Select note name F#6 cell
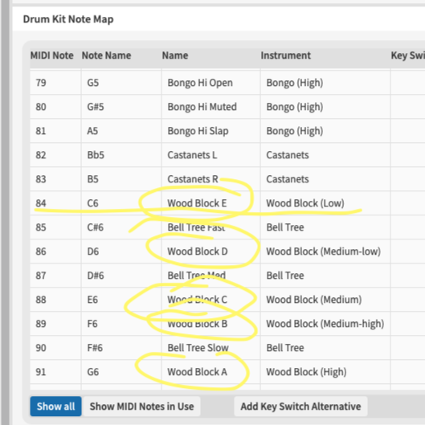 (x=121, y=348)
